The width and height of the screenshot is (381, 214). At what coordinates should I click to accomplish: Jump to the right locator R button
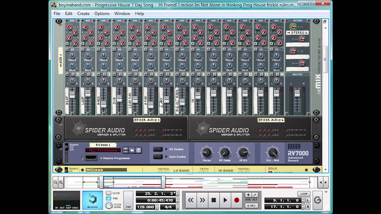pyautogui.click(x=307, y=207)
